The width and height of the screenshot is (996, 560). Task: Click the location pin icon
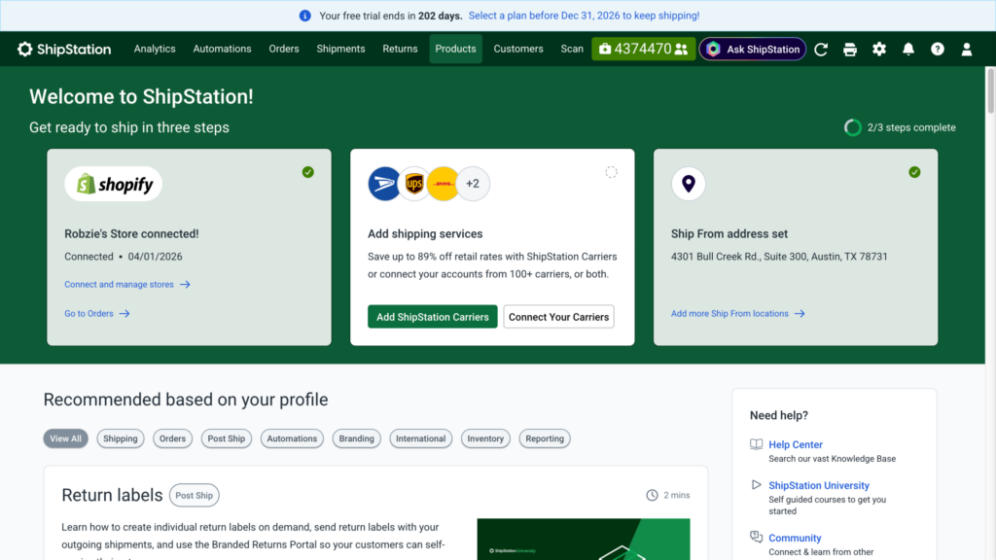[x=689, y=184]
